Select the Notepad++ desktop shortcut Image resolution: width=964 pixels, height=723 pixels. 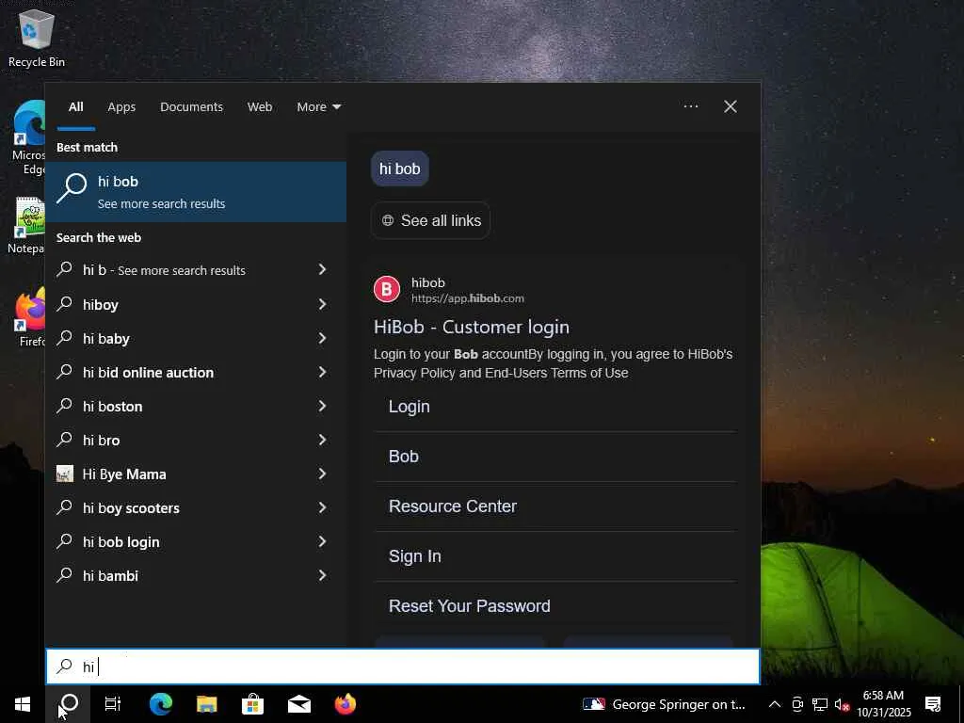pos(25,225)
